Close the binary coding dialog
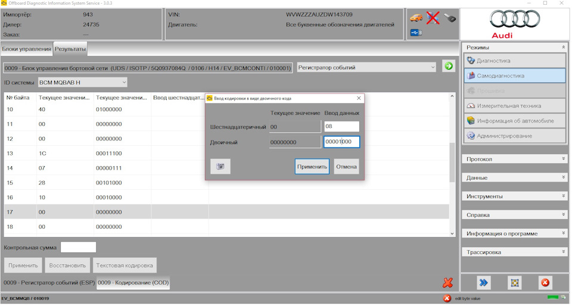572x306 pixels. tap(359, 98)
